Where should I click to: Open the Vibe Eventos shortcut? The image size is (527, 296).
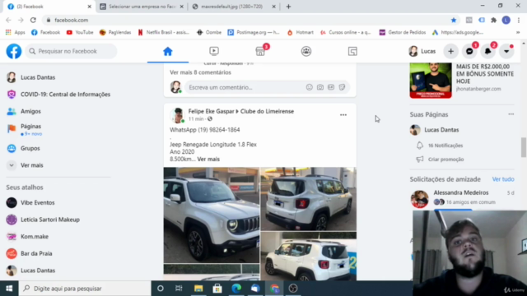click(x=38, y=203)
